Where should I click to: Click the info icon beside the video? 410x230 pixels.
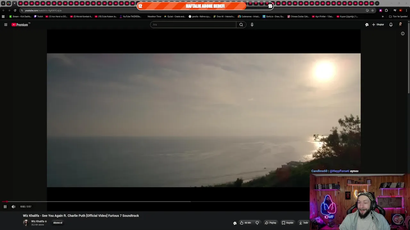[403, 34]
